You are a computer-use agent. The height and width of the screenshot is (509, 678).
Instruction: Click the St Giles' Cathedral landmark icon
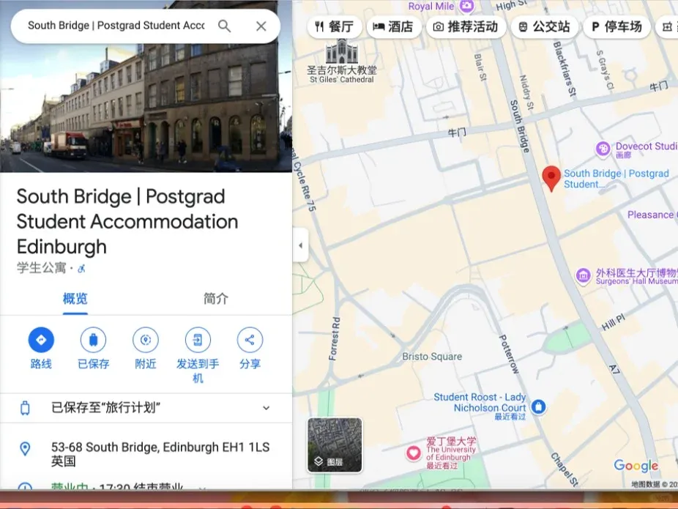point(342,51)
